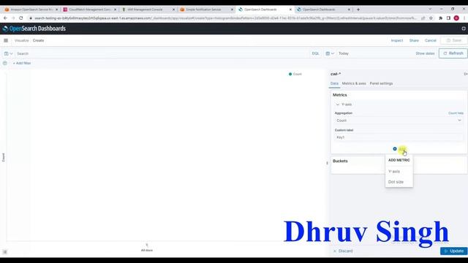
Task: Open browser extensions puzzle icon
Action: point(440,18)
